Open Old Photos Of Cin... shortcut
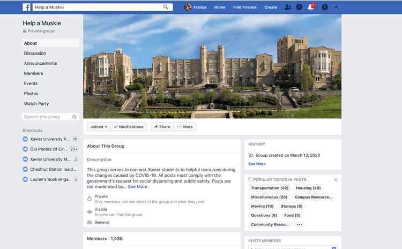 49,149
